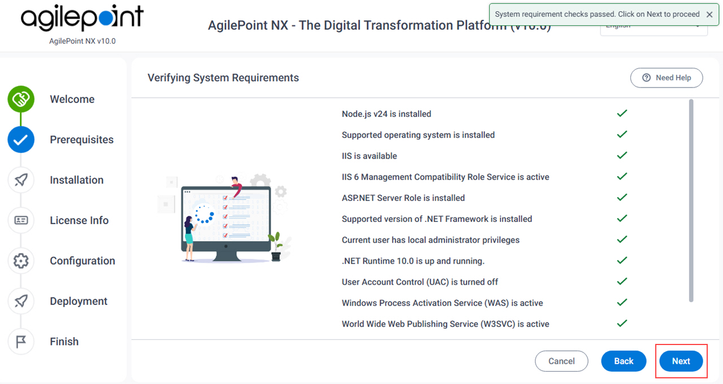The image size is (723, 384).
Task: Click the Installation step rocket icon
Action: tap(21, 180)
